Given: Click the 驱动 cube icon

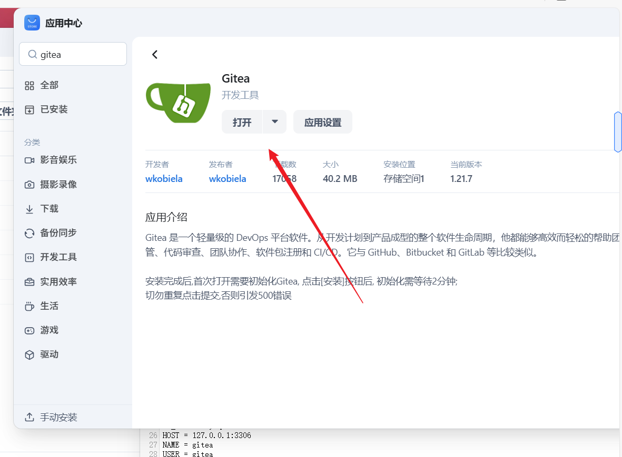Looking at the screenshot, I should [29, 355].
